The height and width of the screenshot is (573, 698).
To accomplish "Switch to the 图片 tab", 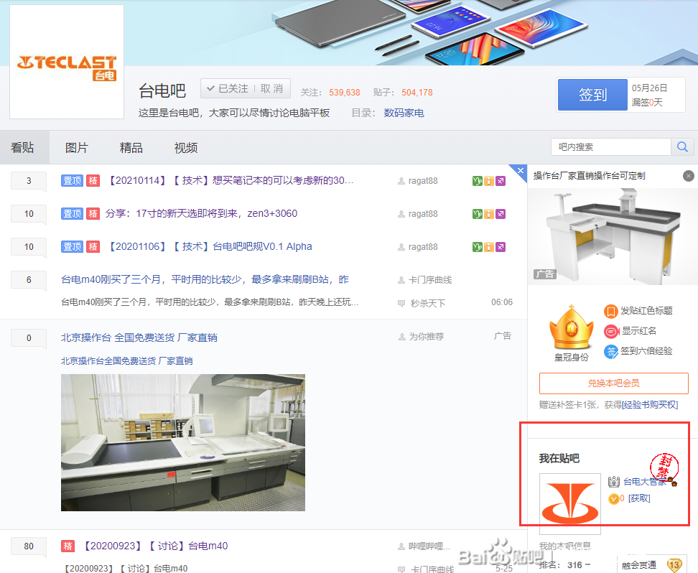I will (77, 148).
